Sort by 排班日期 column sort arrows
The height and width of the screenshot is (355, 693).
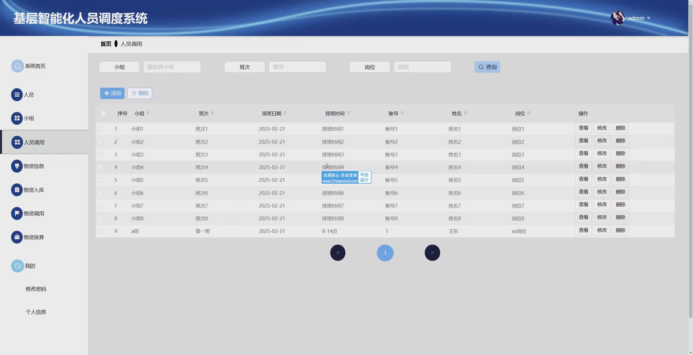(x=285, y=113)
